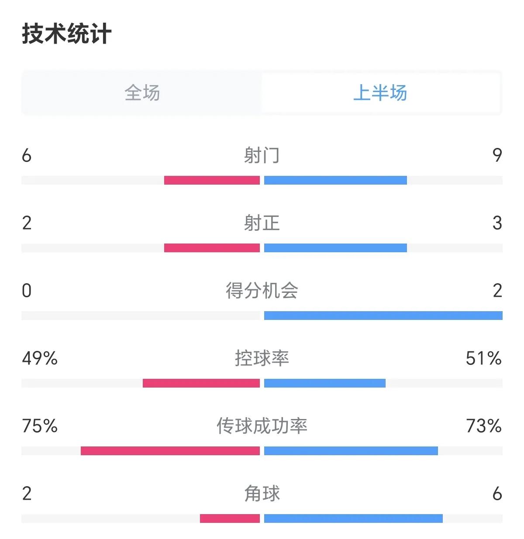Click the 角球 (Corners) stat label
The height and width of the screenshot is (539, 524).
[262, 494]
